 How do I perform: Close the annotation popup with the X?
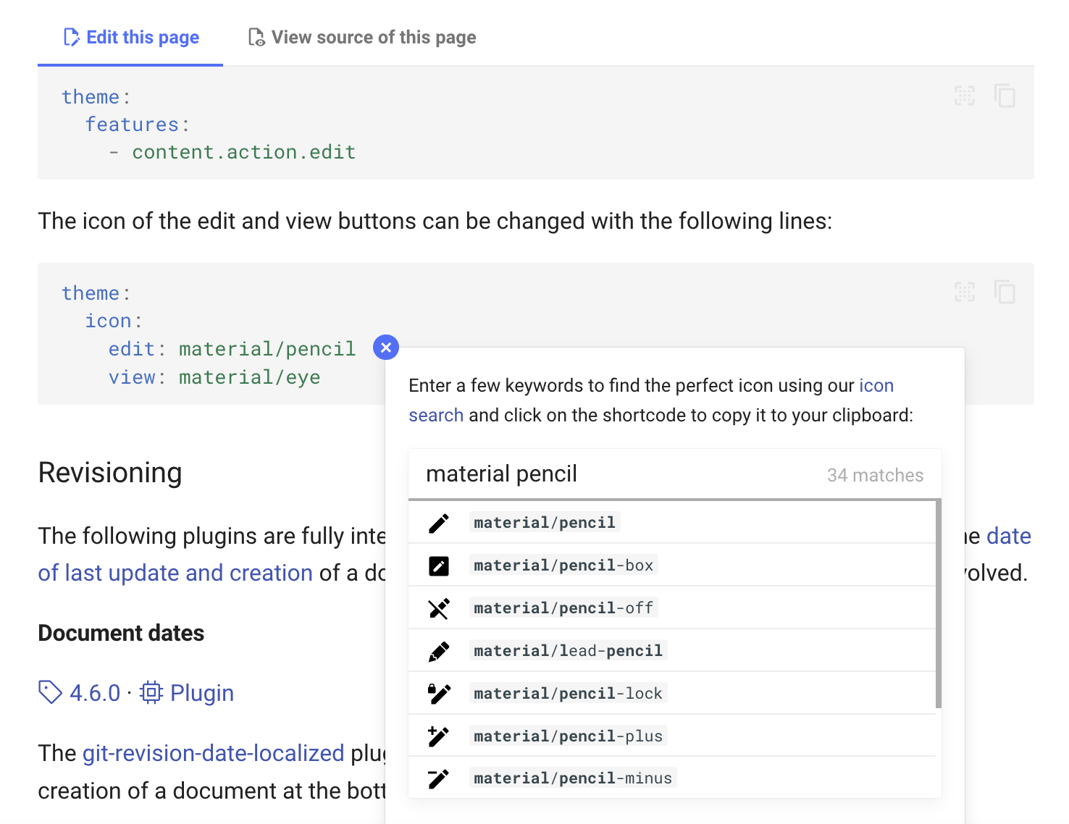click(386, 347)
